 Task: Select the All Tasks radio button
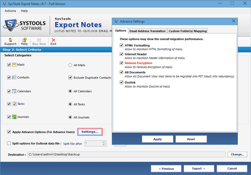pos(70,104)
